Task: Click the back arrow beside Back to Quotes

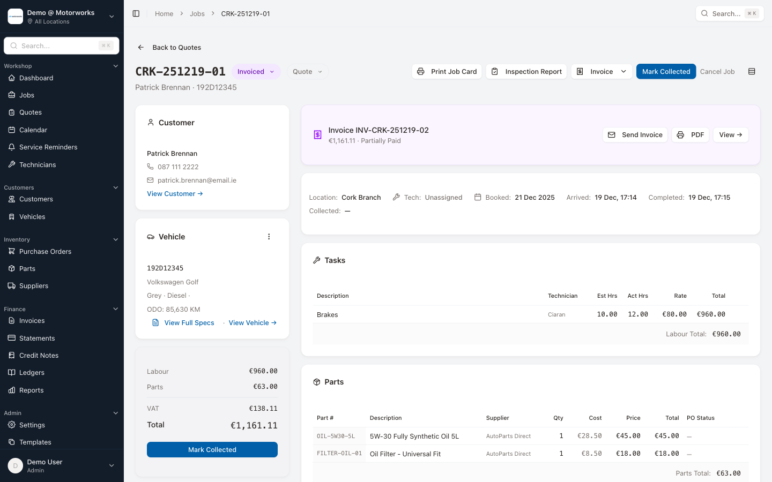Action: pos(141,47)
